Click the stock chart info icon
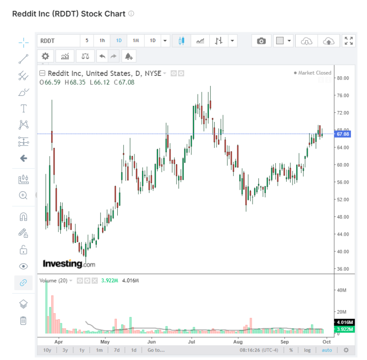The height and width of the screenshot is (360, 367). click(x=132, y=14)
